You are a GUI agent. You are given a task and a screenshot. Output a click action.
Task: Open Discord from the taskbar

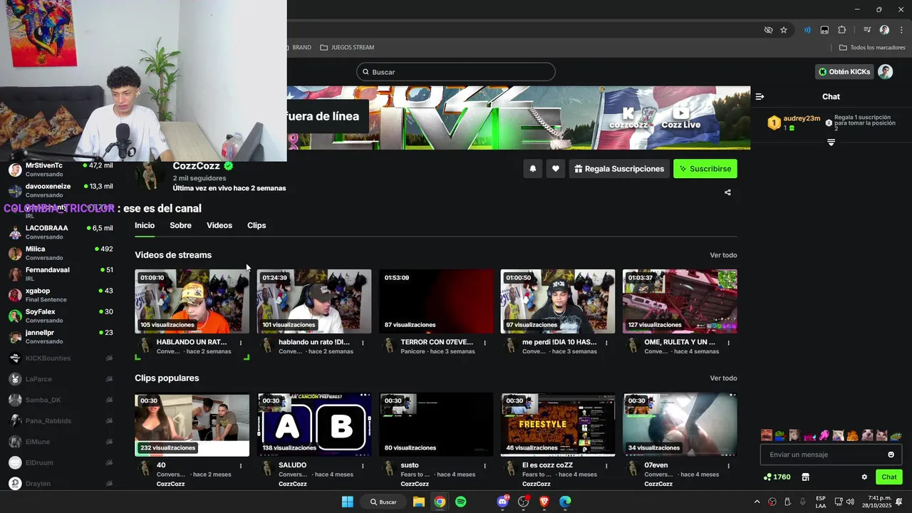click(x=503, y=502)
